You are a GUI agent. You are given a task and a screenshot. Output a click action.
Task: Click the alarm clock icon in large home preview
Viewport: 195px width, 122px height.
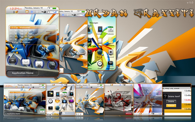coord(27,12)
